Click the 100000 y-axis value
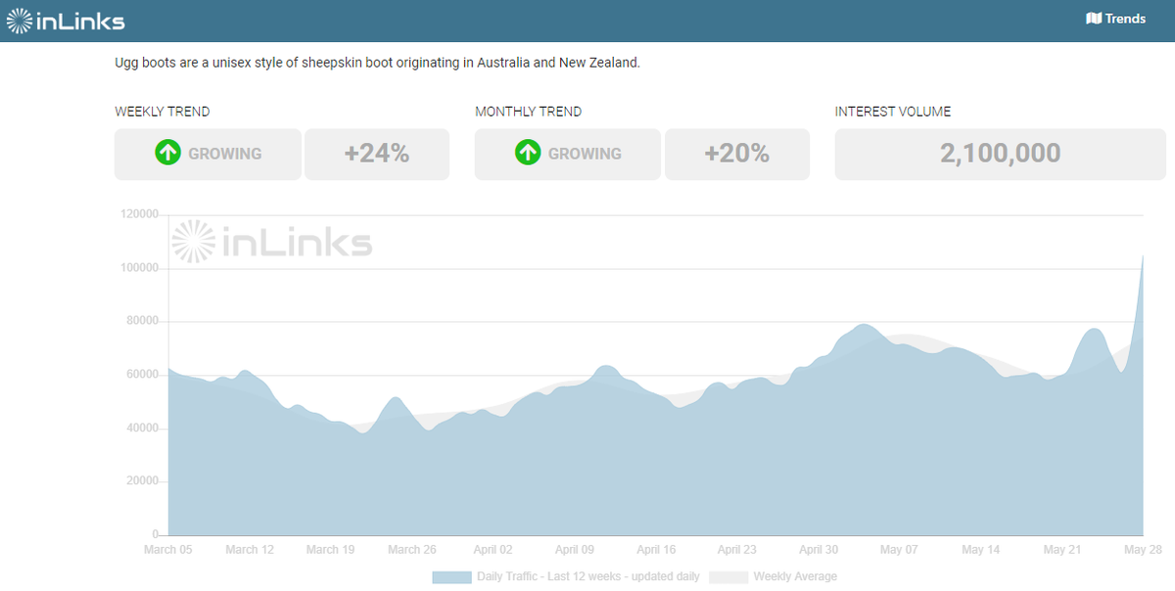 click(140, 268)
